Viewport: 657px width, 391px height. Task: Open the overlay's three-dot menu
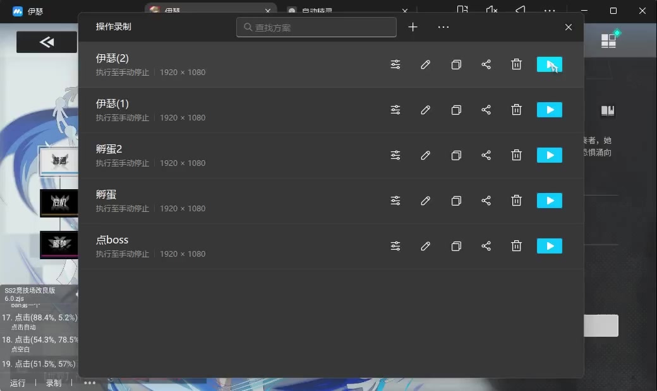point(90,383)
